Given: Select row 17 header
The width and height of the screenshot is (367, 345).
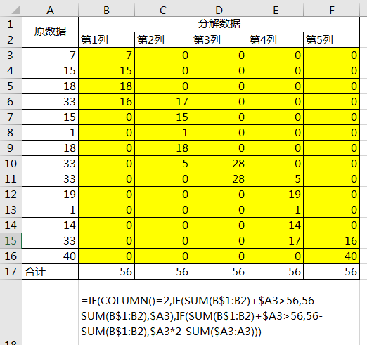Looking at the screenshot, I should tap(11, 272).
